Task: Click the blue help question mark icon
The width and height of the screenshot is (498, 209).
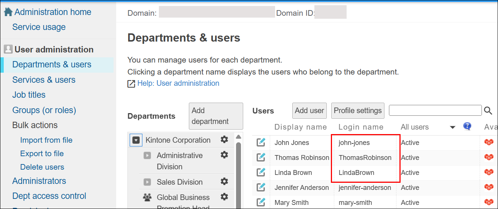Action: coord(467,126)
